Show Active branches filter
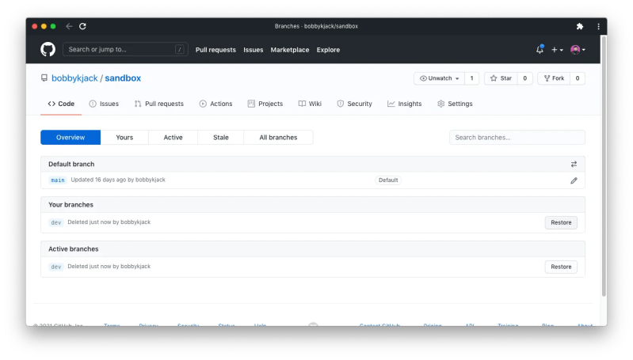633x360 pixels. point(173,137)
